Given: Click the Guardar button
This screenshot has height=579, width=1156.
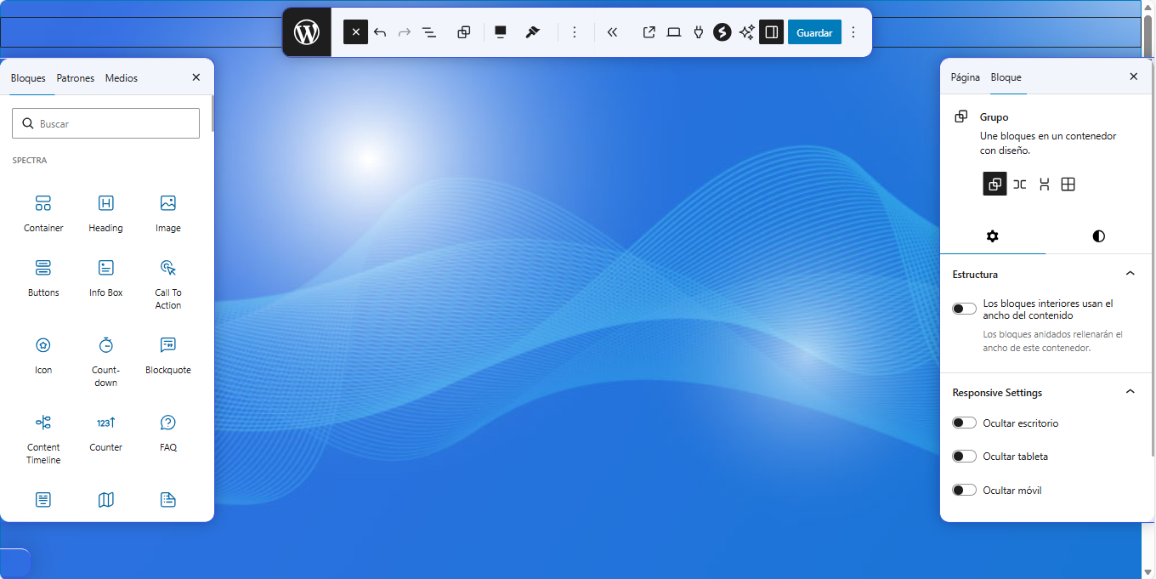Looking at the screenshot, I should coord(814,32).
